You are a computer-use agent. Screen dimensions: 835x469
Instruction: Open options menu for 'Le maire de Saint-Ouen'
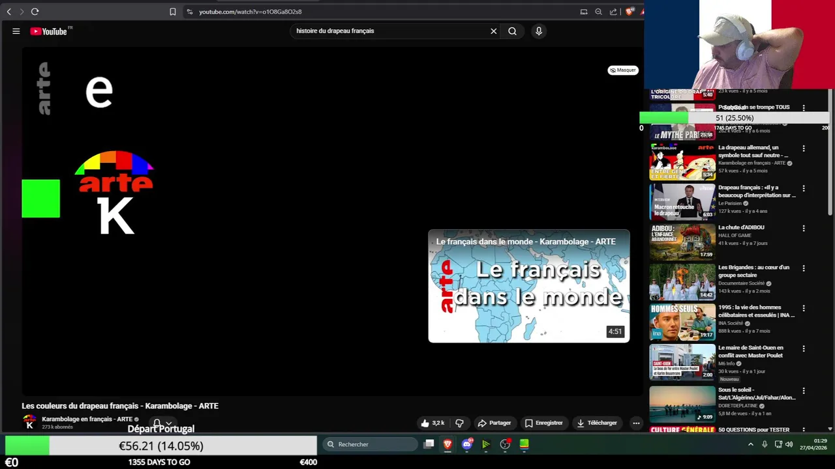804,348
